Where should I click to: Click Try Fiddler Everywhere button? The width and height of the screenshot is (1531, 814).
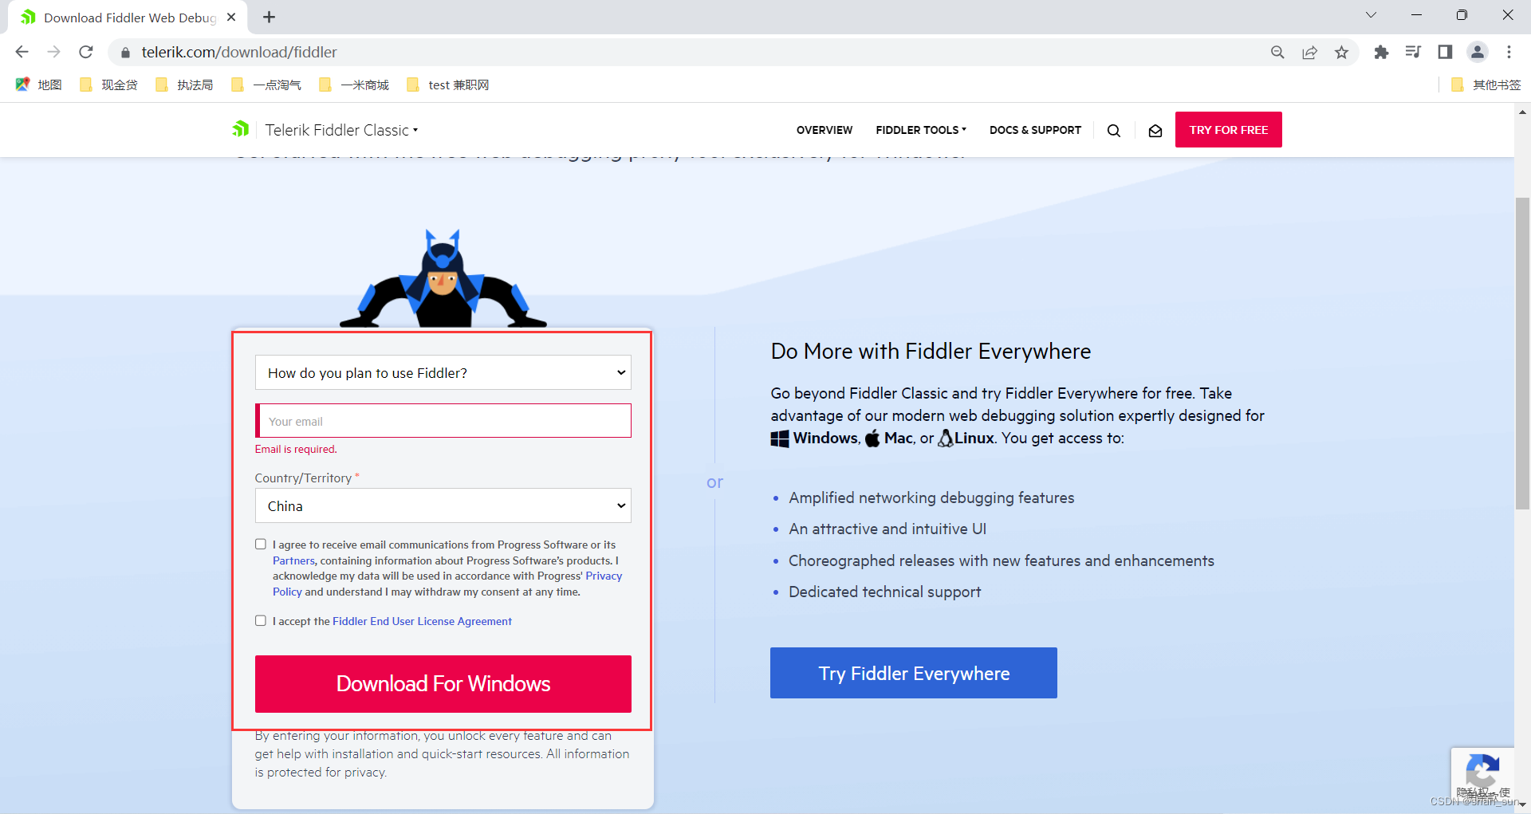point(914,673)
